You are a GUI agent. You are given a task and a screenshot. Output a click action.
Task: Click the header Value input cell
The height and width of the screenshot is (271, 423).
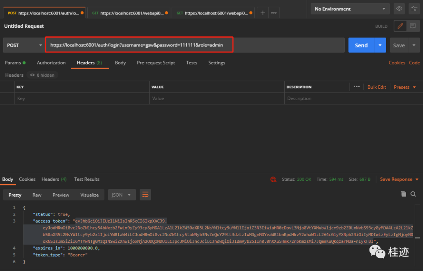tap(217, 99)
